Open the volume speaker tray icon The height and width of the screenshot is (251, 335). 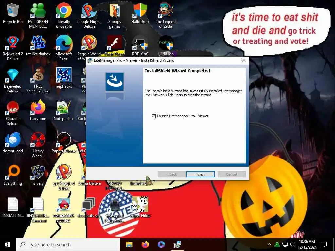[x=292, y=244]
